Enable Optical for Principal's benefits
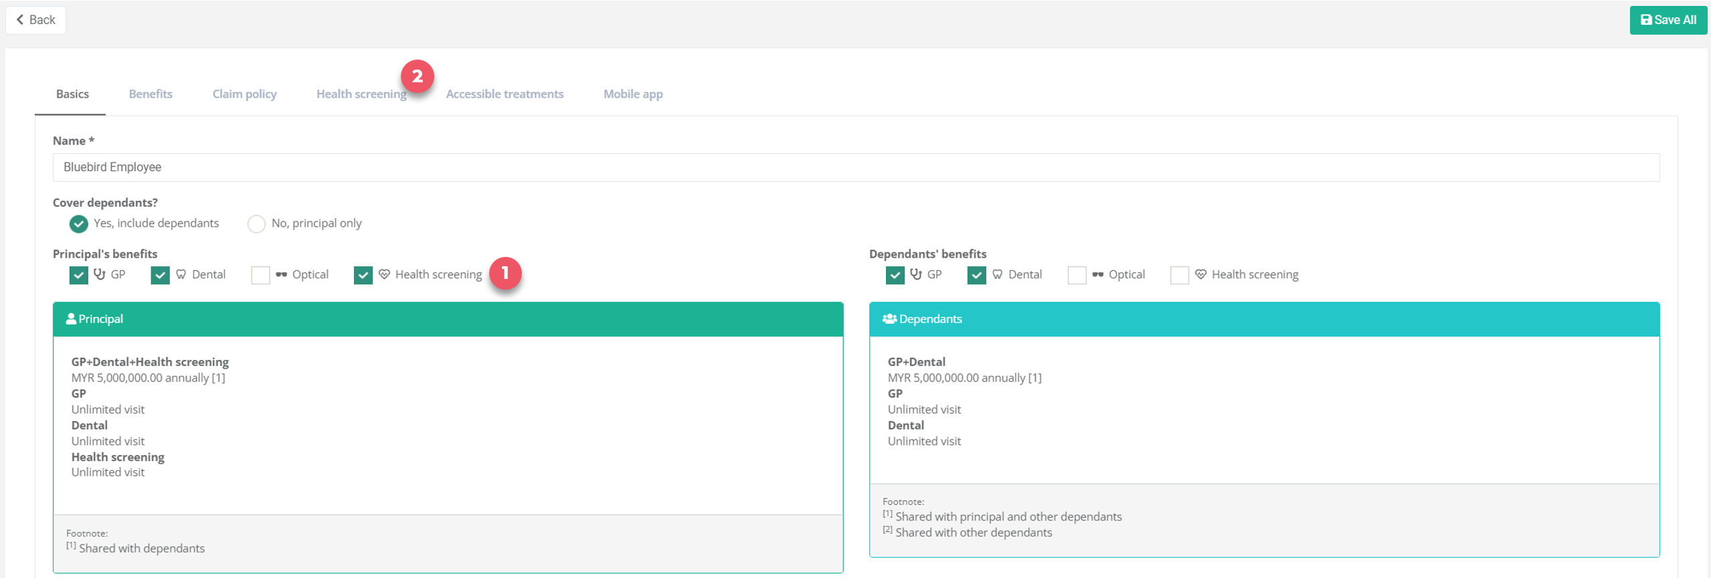Viewport: 1711px width, 578px height. (x=260, y=275)
